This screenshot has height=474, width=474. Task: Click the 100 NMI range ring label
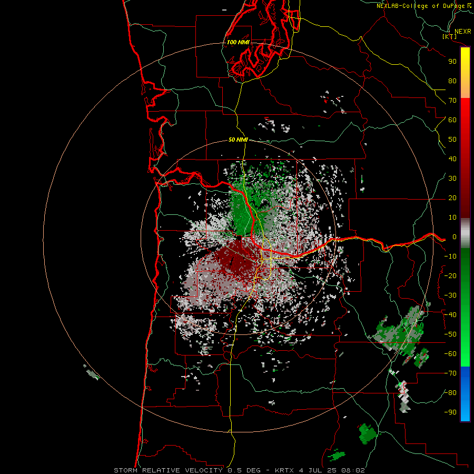[238, 42]
